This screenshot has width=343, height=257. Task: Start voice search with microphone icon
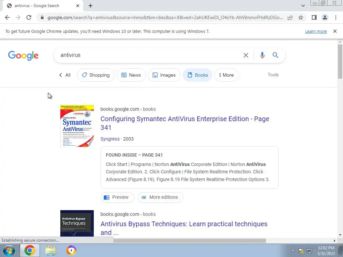click(x=262, y=55)
